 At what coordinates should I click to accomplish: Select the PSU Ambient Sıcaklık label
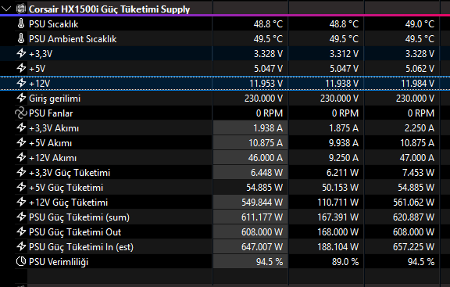click(73, 39)
